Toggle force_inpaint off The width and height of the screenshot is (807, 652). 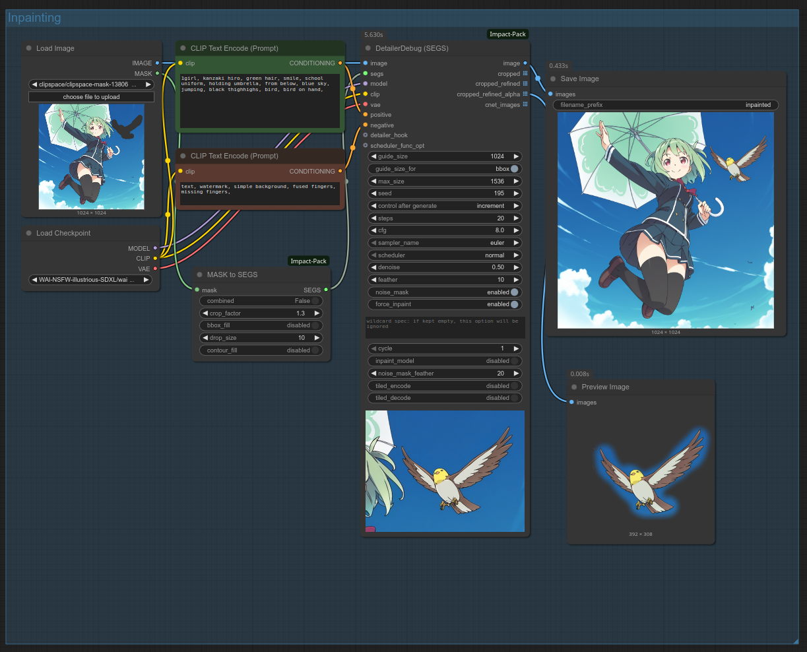[x=514, y=304]
